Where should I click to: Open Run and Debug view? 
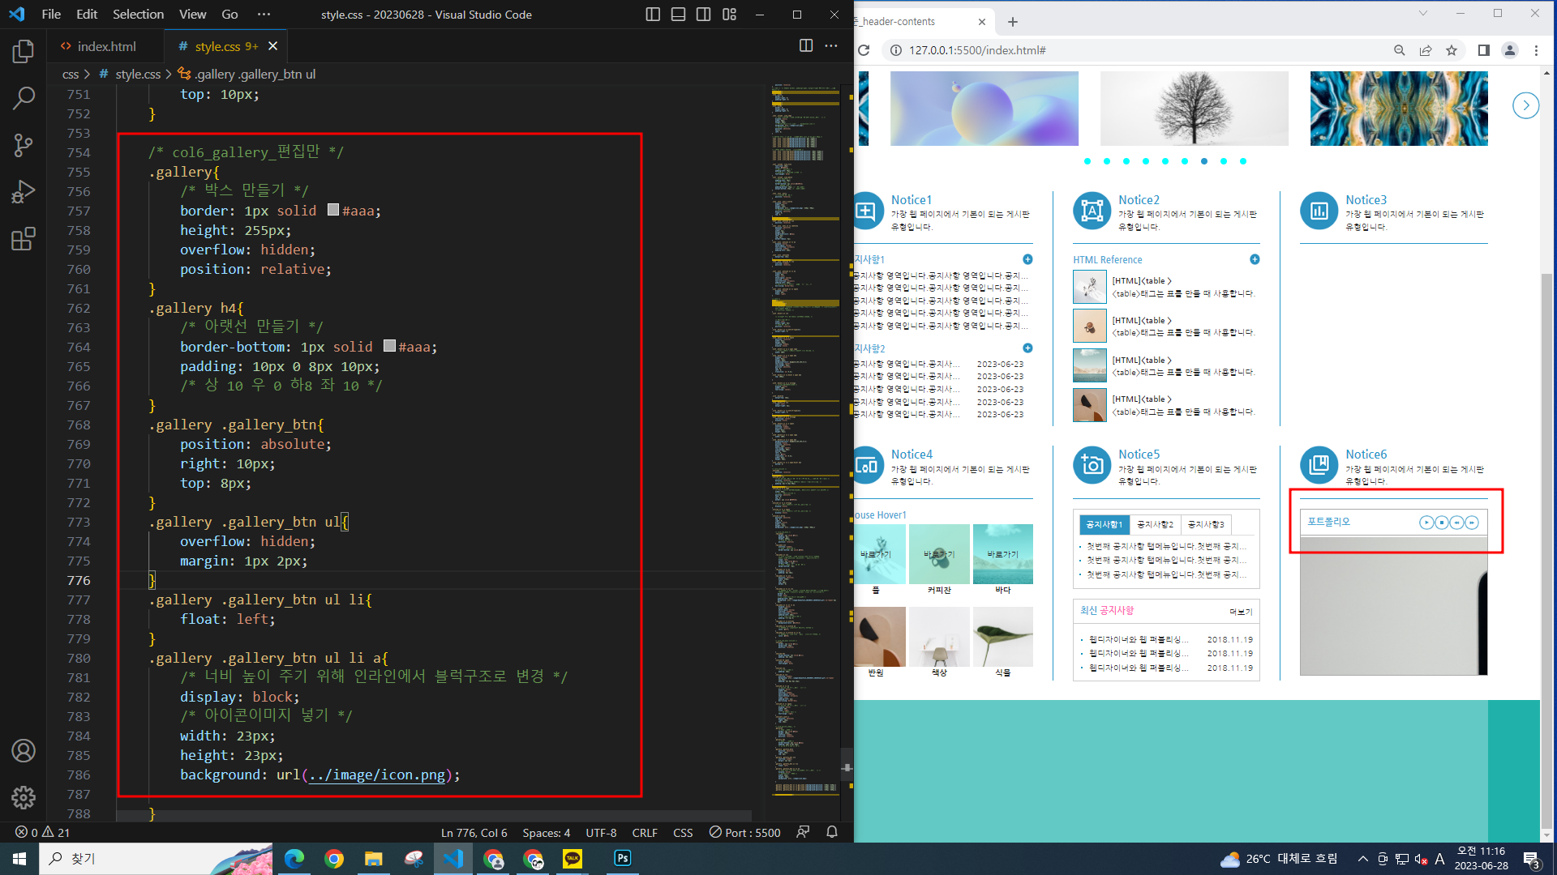tap(24, 192)
